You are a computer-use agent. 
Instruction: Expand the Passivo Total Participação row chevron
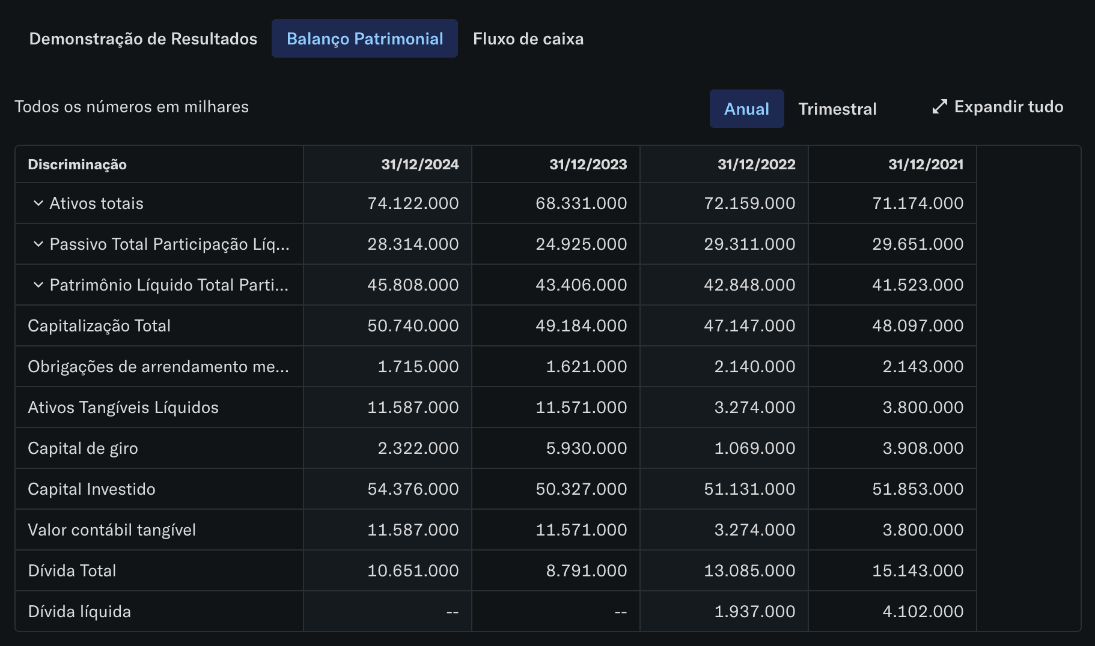click(x=38, y=244)
